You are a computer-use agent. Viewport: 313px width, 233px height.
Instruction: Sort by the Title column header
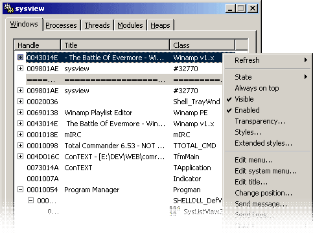[115, 45]
